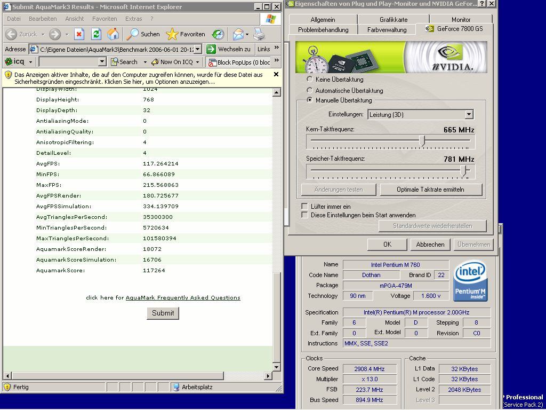Switch to the Problembehandlung tab
The height and width of the screenshot is (410, 546).
tap(323, 30)
